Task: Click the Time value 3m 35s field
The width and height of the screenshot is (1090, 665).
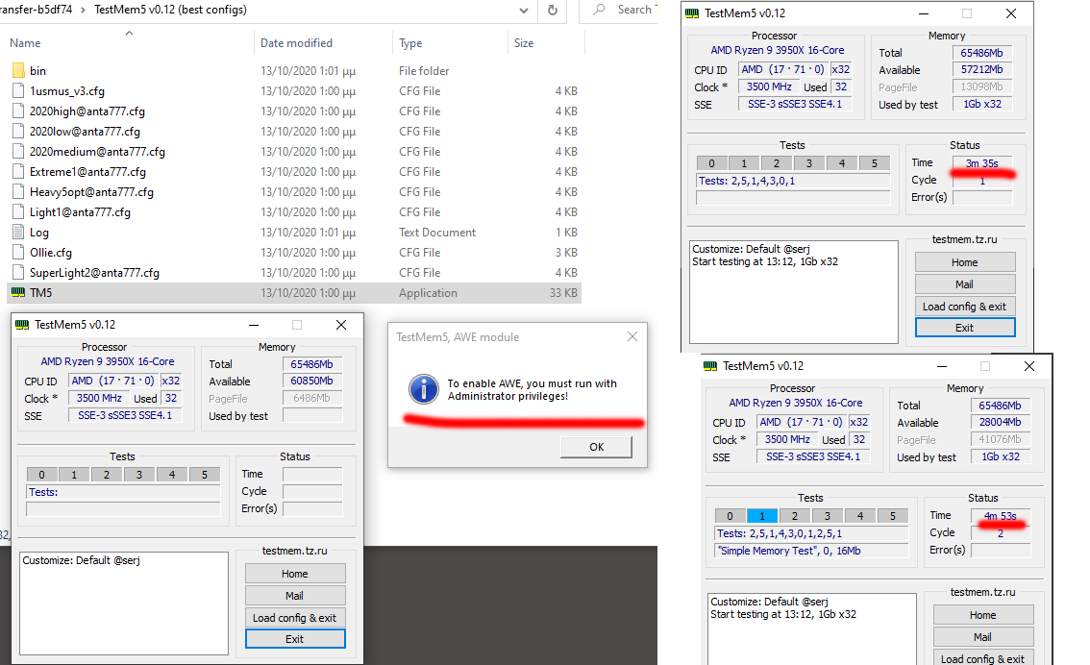Action: tap(981, 163)
